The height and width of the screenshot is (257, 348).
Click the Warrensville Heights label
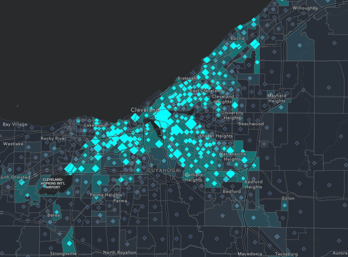(232, 156)
